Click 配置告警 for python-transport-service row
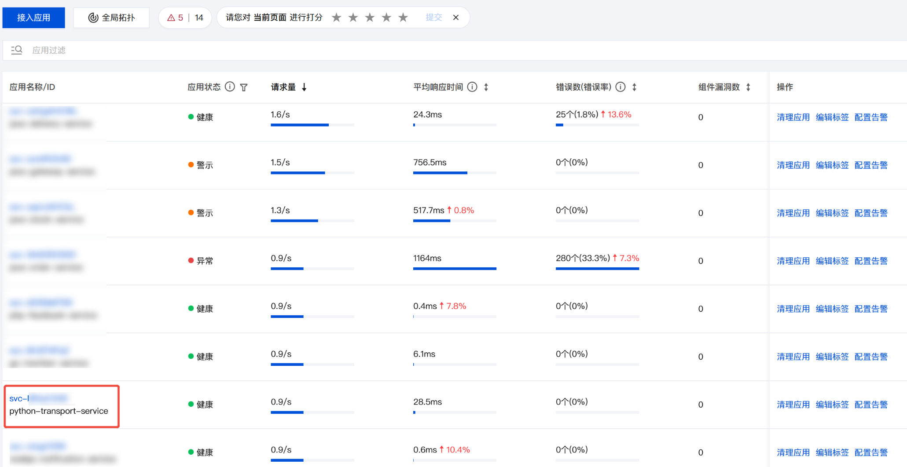The image size is (907, 467). coord(870,405)
